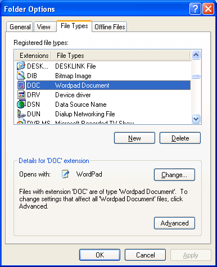Screen dimensions: 217x267
Task: Switch to the View tab
Action: coord(45,27)
